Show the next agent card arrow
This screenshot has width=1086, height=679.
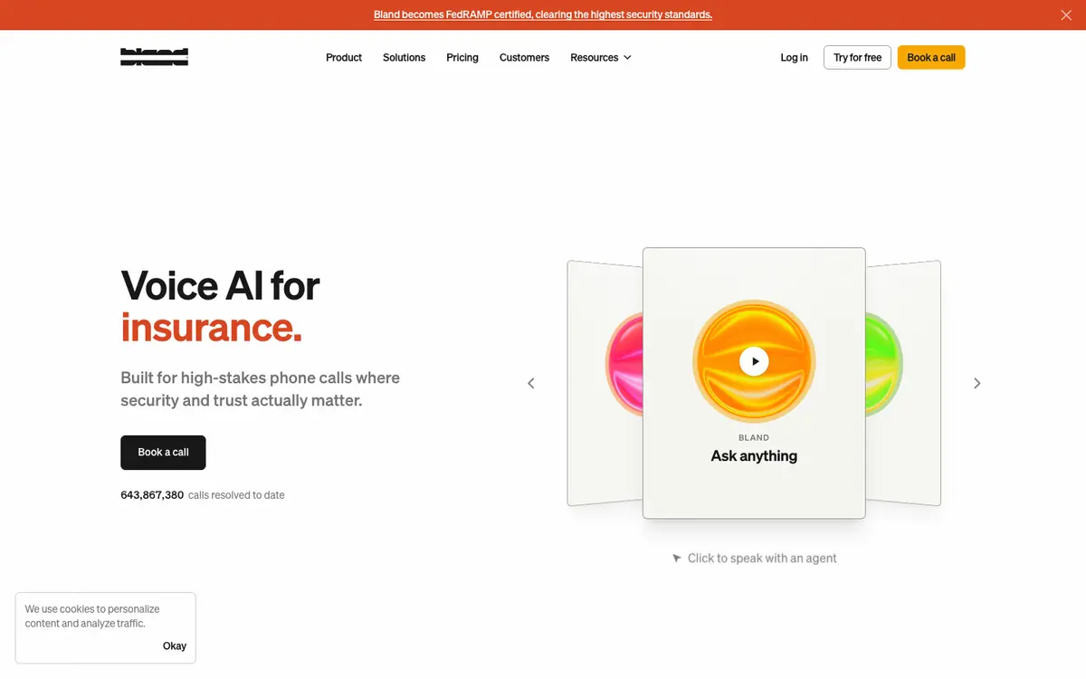pyautogui.click(x=976, y=383)
